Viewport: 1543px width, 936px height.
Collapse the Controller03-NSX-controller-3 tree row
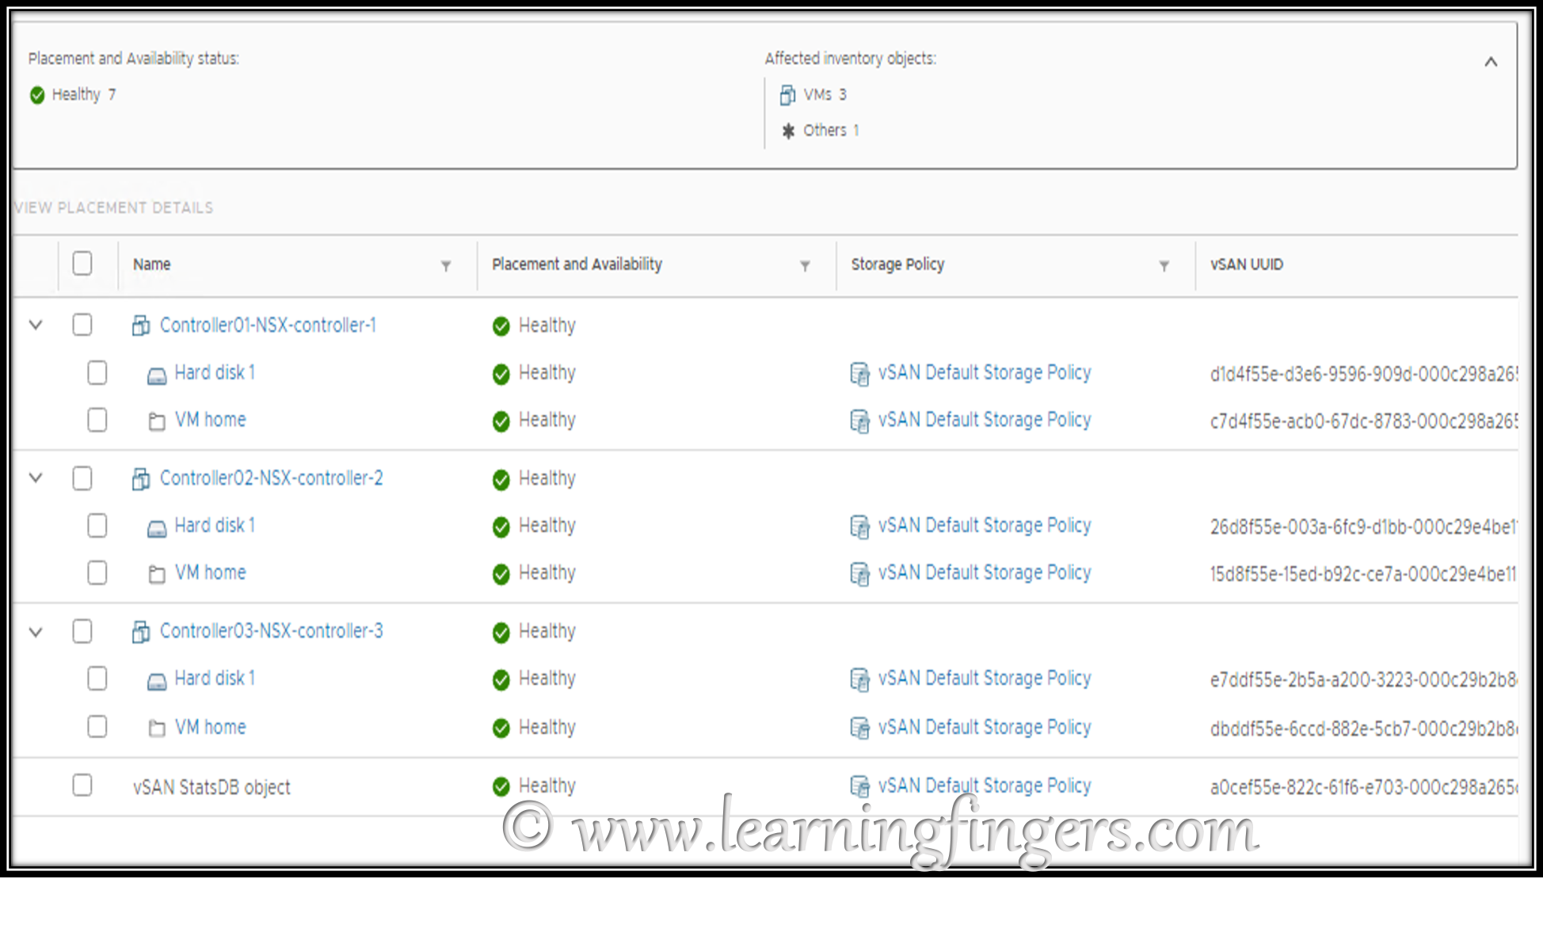36,632
